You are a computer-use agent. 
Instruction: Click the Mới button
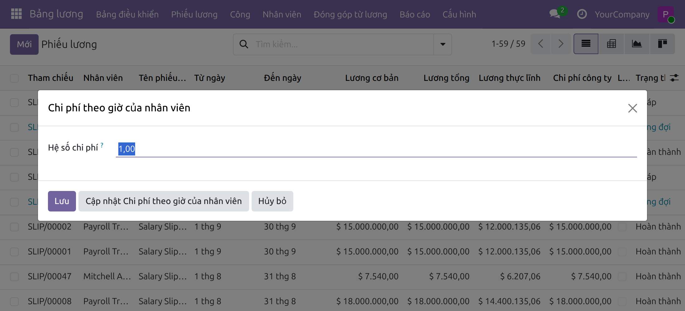[x=24, y=44]
